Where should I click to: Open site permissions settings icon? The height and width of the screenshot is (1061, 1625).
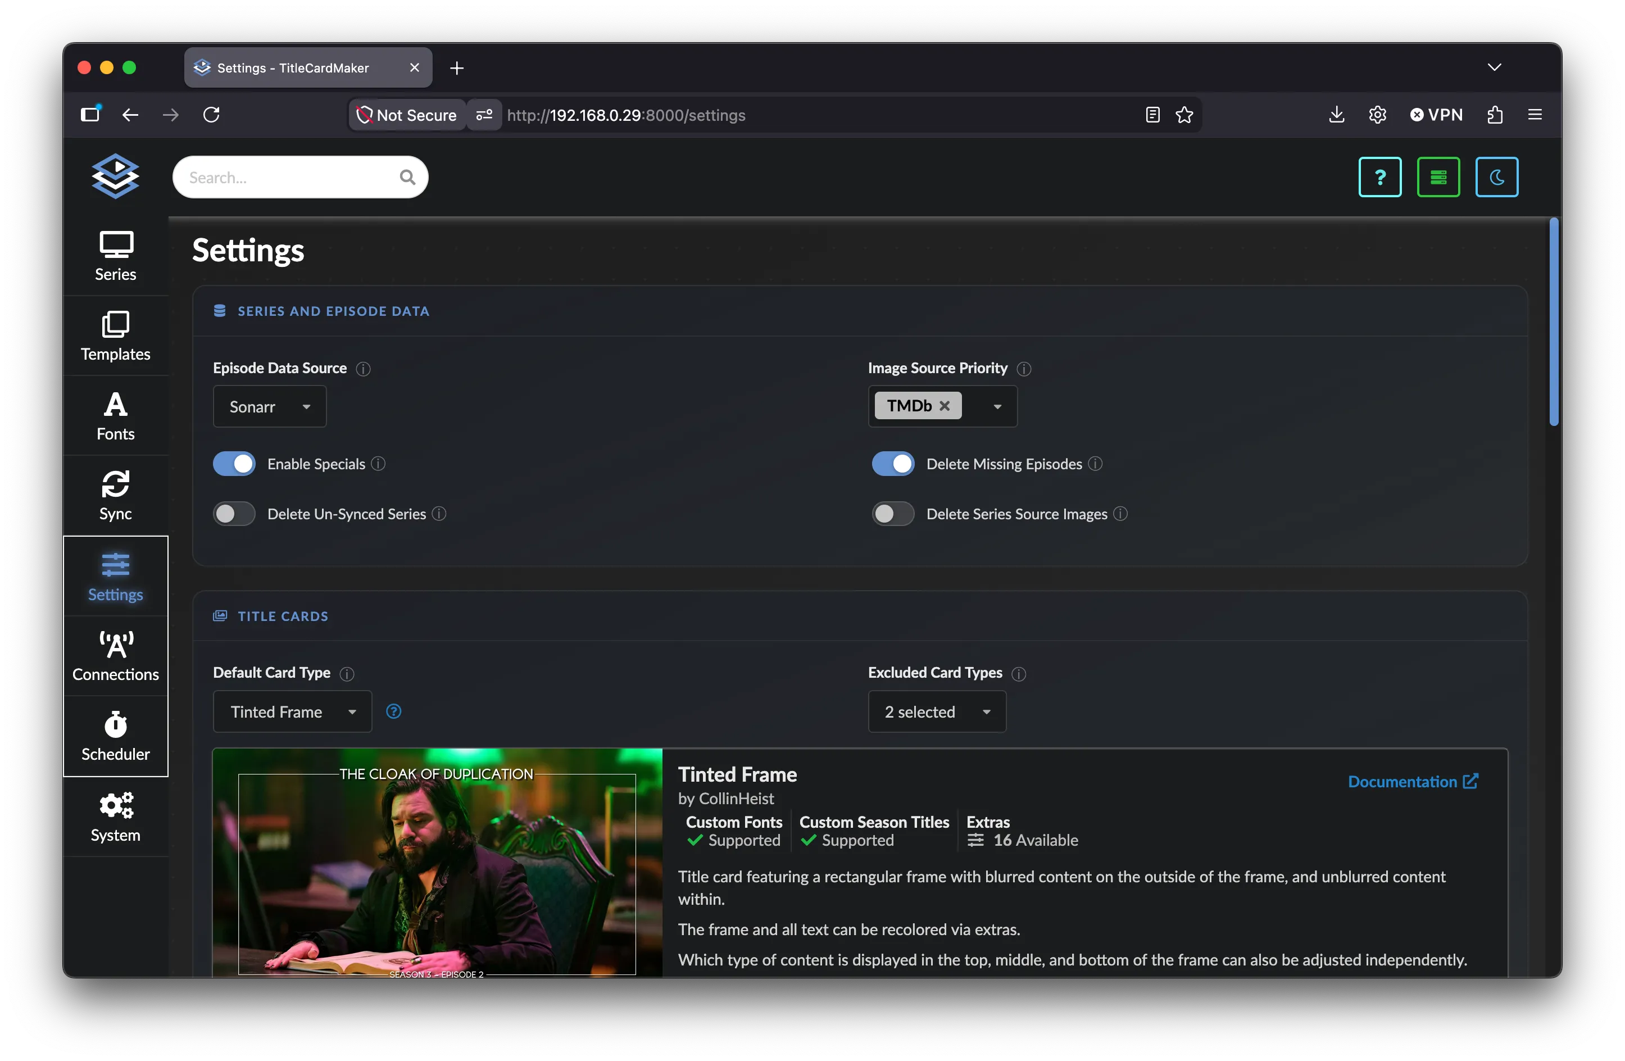(x=484, y=115)
